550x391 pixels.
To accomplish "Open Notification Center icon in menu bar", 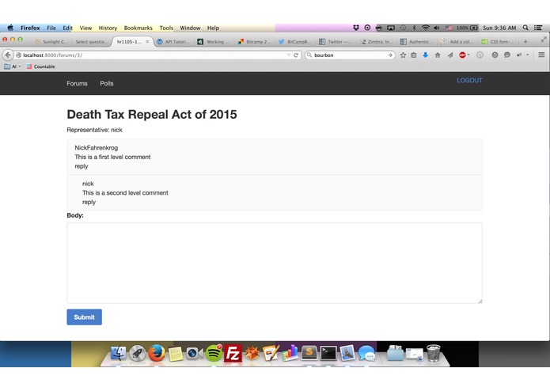I will tap(538, 28).
